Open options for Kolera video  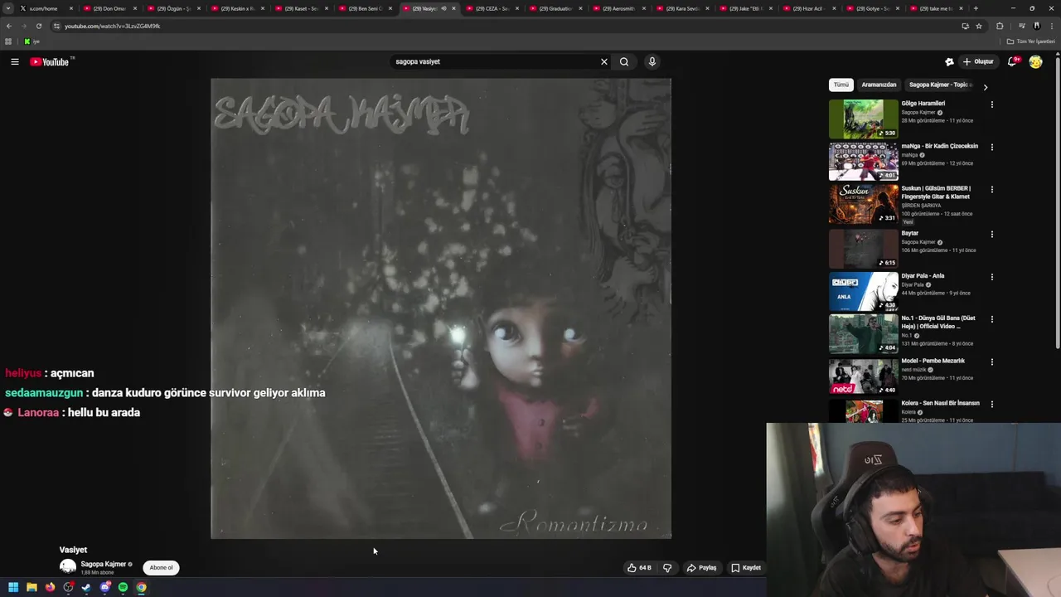point(991,405)
